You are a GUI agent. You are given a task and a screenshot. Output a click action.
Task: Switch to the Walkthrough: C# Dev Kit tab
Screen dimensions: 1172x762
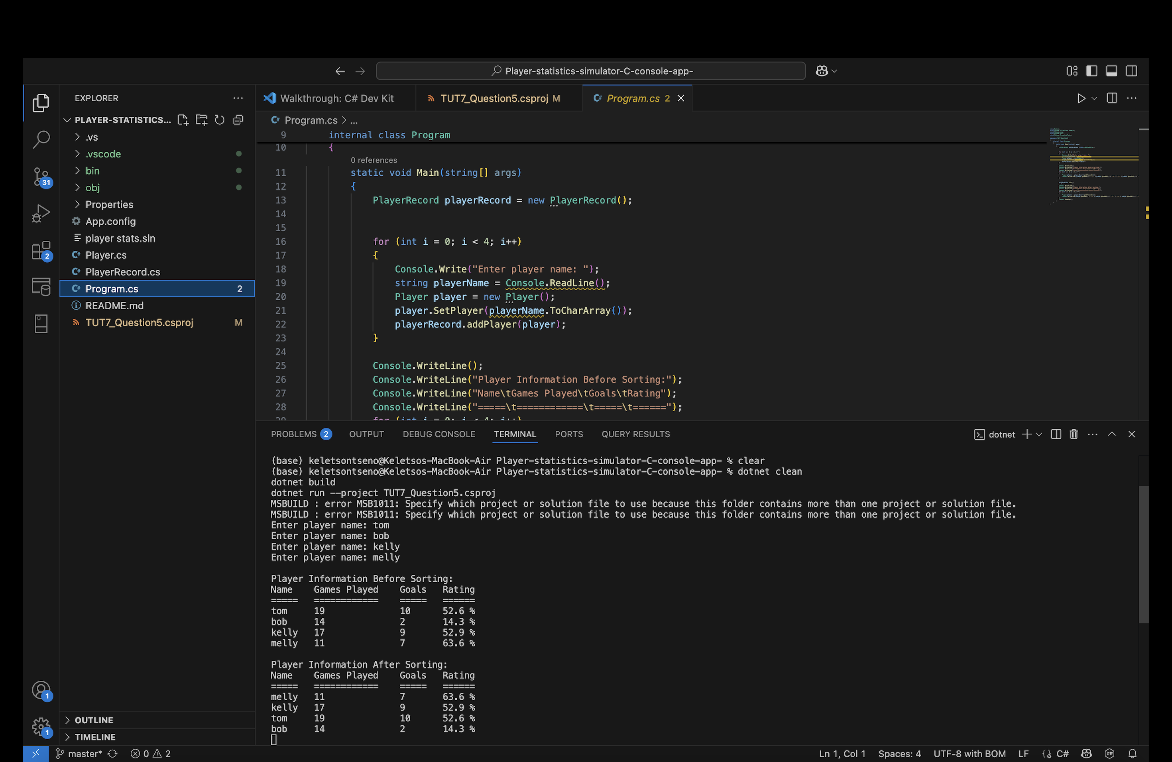336,98
